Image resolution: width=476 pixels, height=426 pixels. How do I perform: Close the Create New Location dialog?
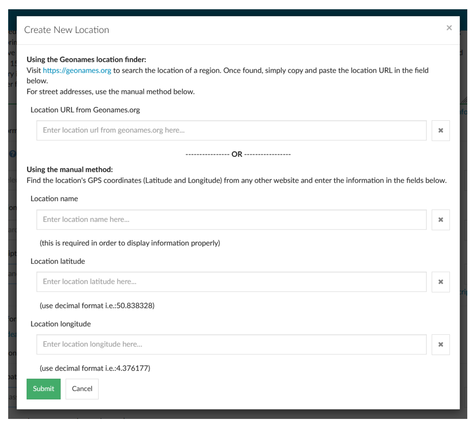[449, 28]
